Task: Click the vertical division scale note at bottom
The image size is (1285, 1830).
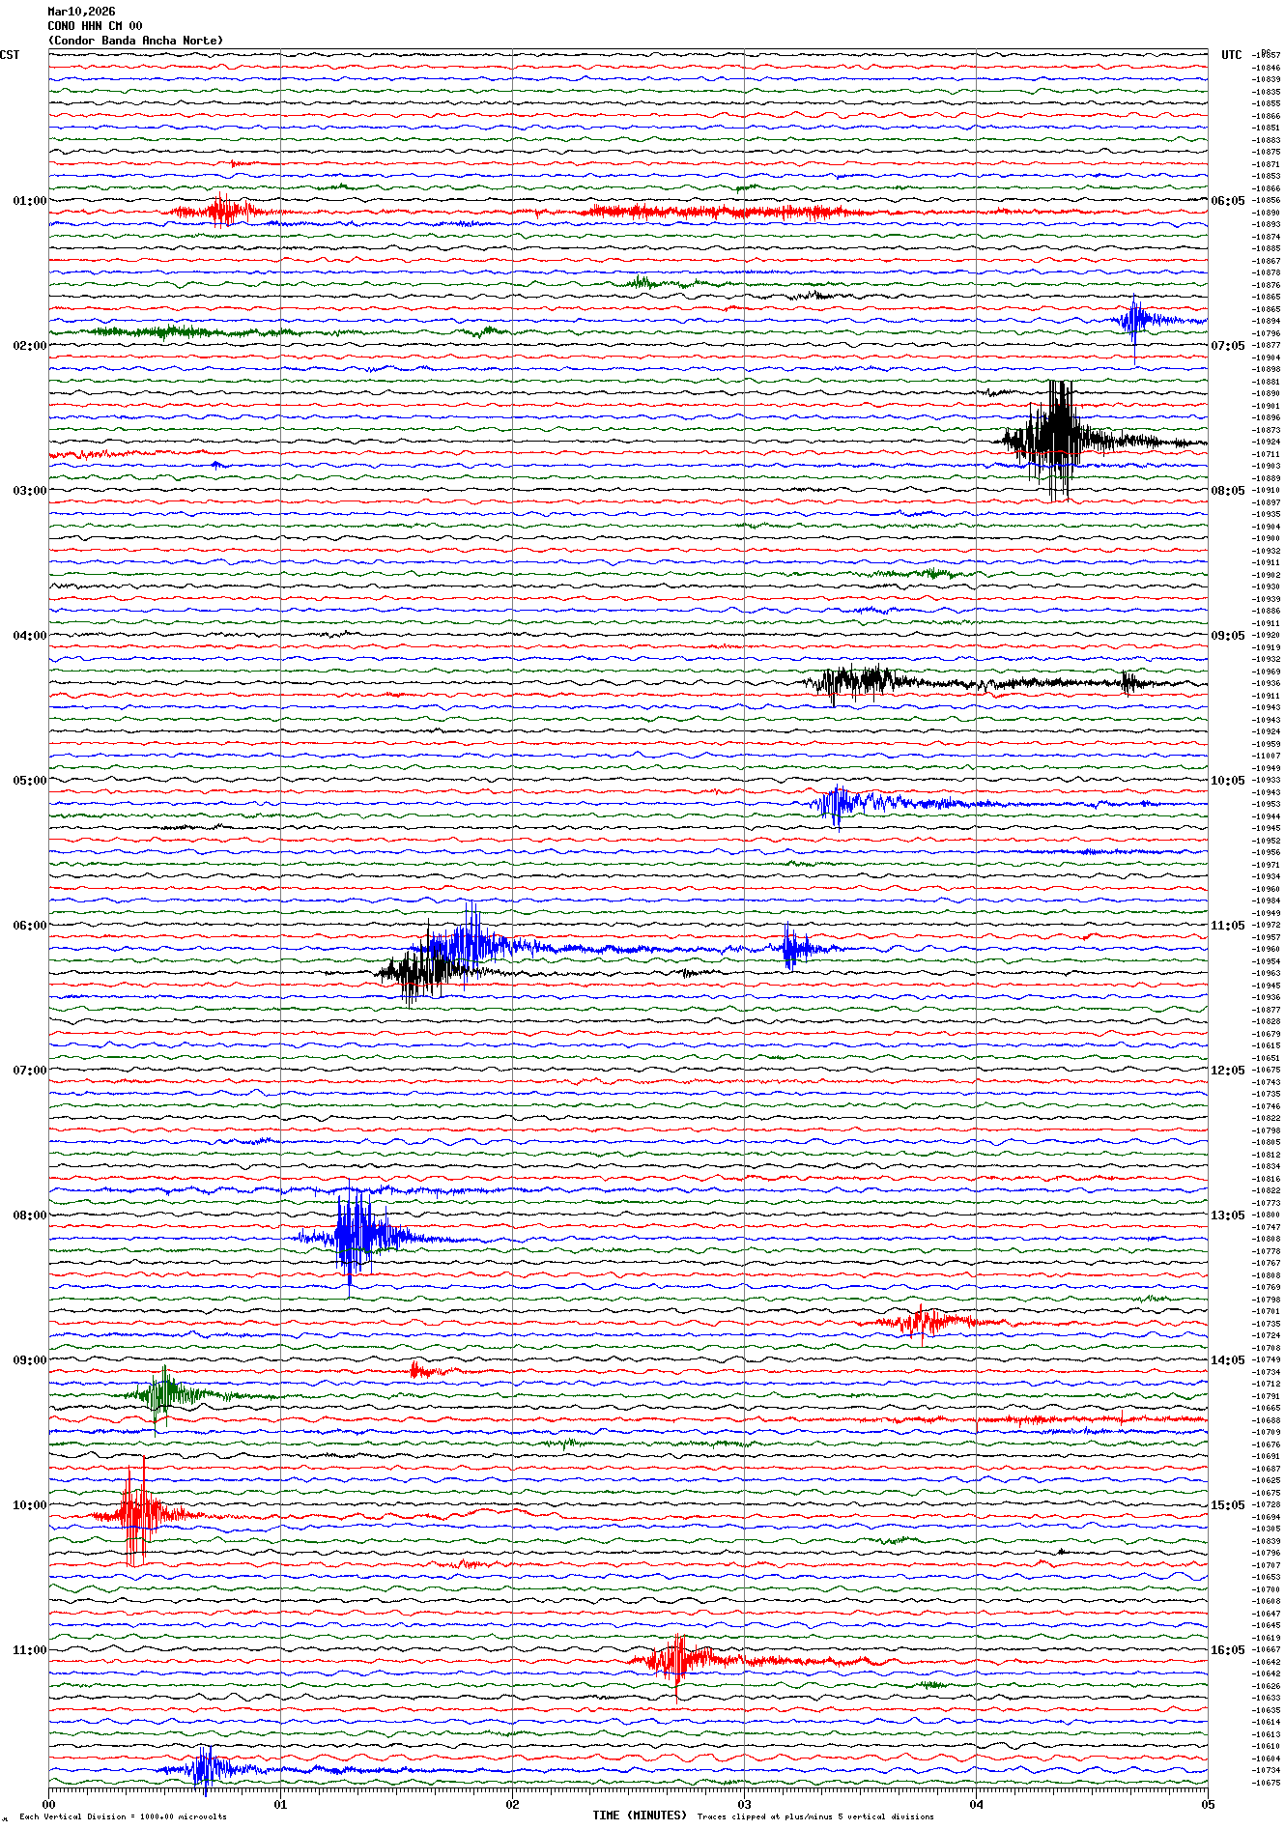Action: click(123, 1816)
